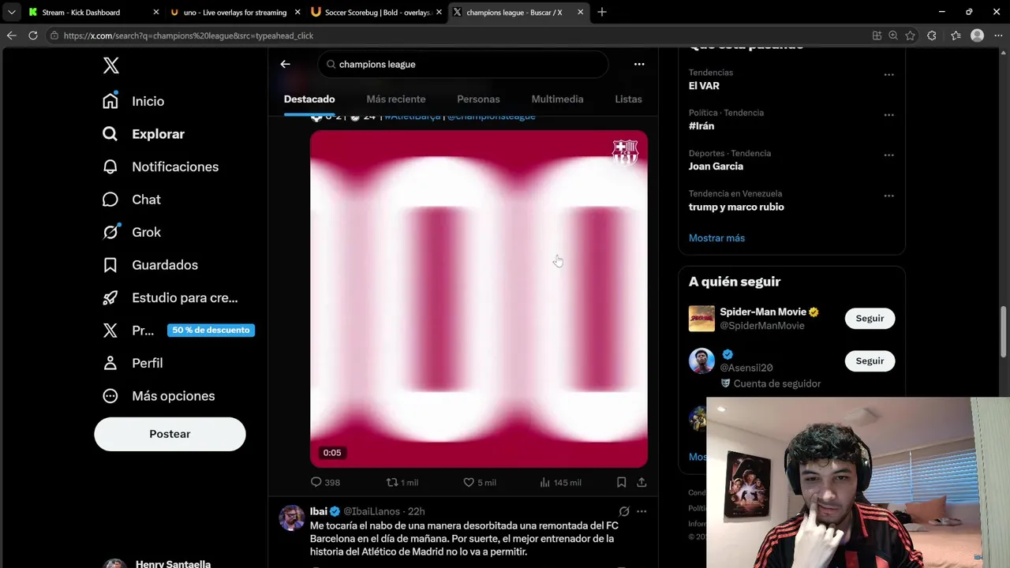Viewport: 1010px width, 568px height.
Task: Open the three-dot menu on Ibai's post
Action: (x=642, y=511)
